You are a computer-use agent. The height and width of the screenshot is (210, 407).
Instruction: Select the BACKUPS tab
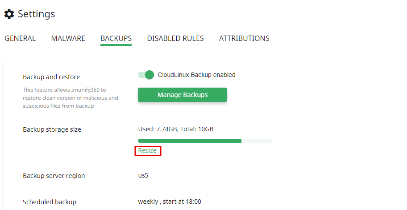tap(116, 38)
